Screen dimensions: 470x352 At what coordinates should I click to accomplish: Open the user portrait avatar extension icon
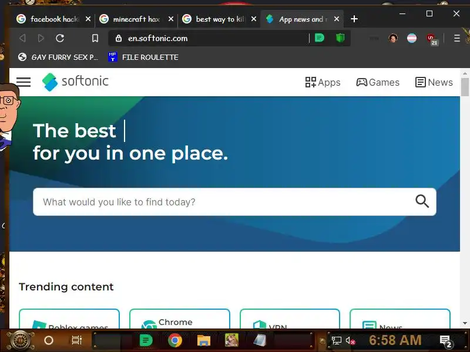click(393, 38)
